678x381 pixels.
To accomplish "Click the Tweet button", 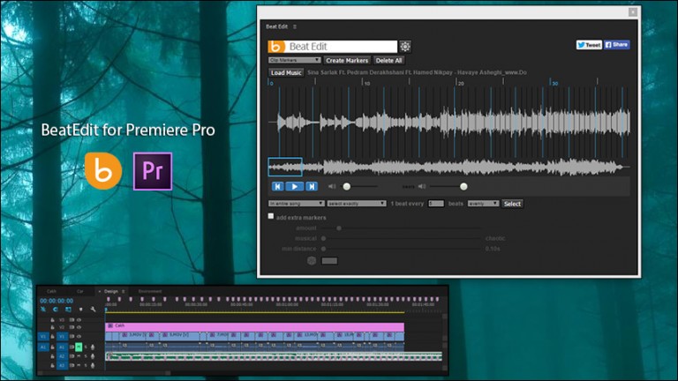I will point(589,44).
